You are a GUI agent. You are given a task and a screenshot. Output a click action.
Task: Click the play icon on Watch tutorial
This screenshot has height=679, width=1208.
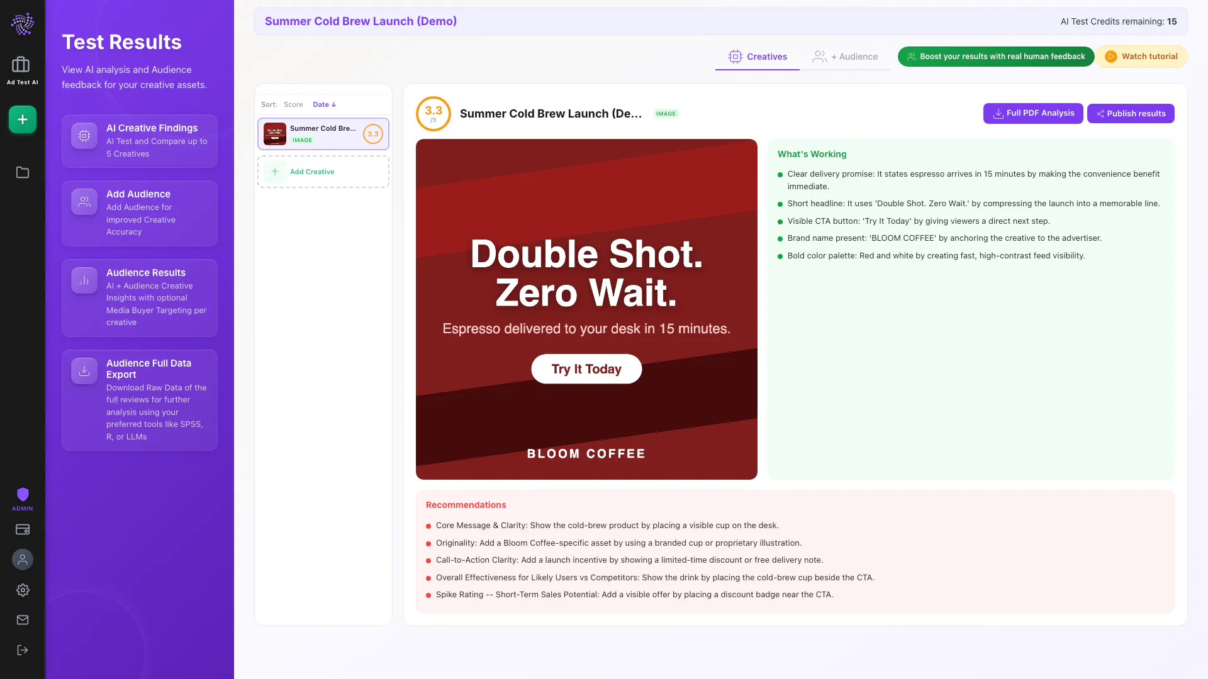click(x=1111, y=57)
